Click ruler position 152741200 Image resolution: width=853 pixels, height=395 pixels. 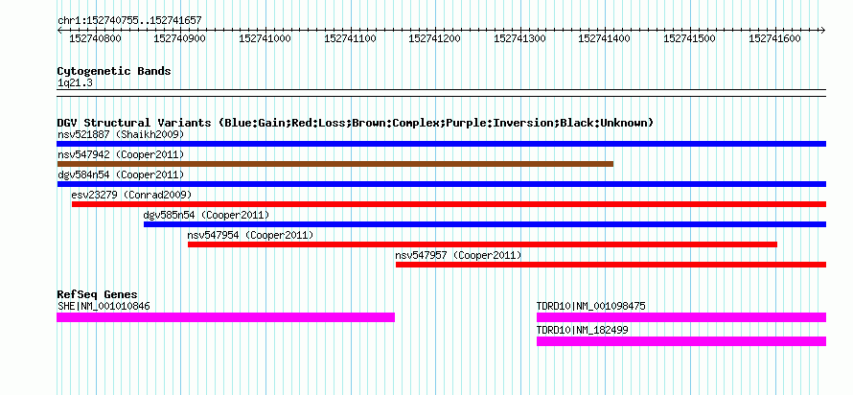pos(435,38)
